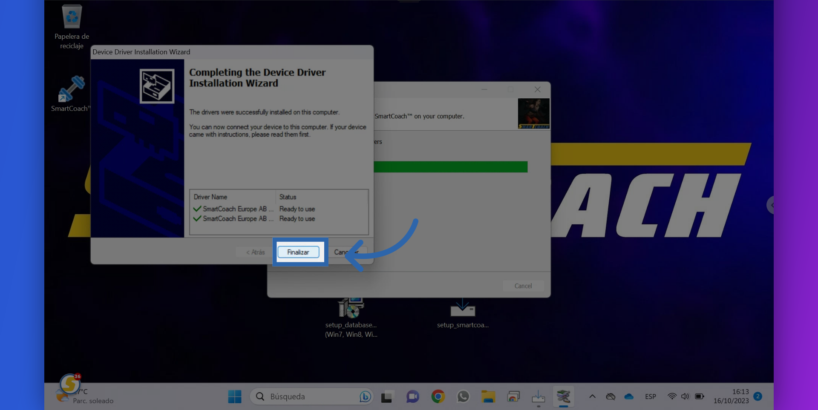818x410 pixels.
Task: Click inside the Búsqueda search field
Action: (x=298, y=396)
